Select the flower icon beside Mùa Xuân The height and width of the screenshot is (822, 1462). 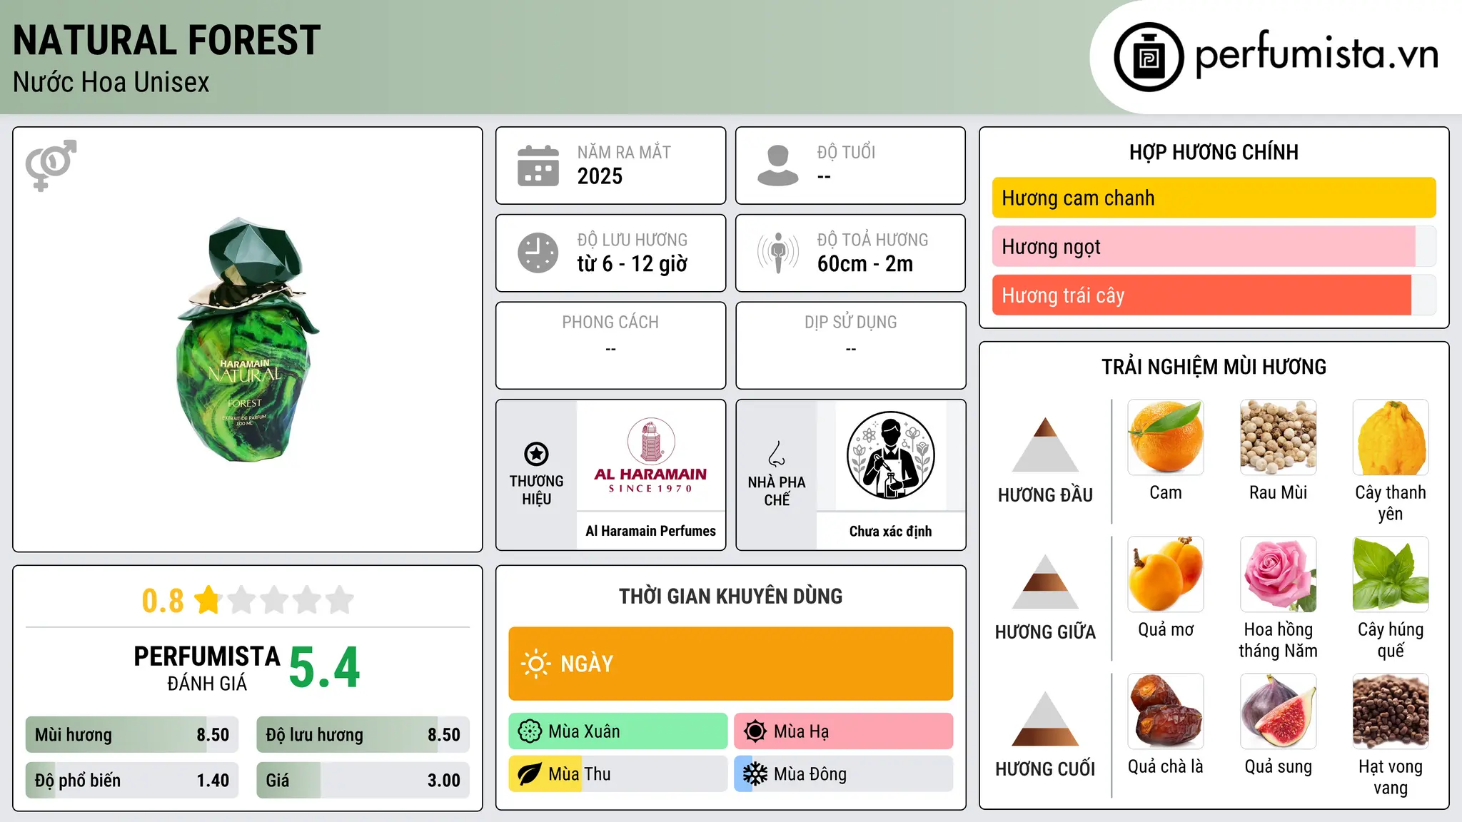[530, 731]
